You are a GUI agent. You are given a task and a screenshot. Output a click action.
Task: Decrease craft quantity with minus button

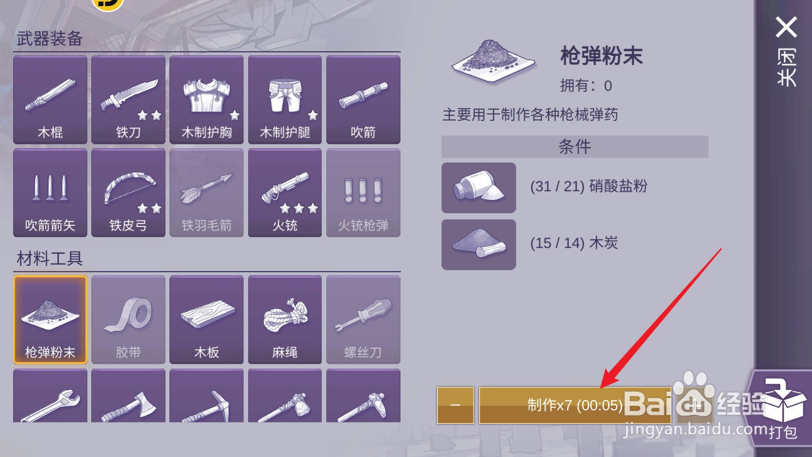[x=455, y=405]
